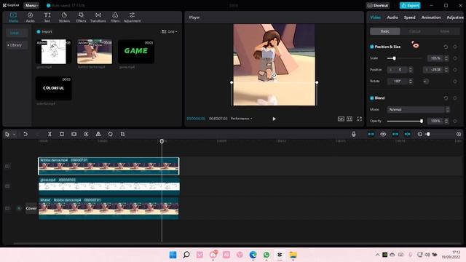This screenshot has width=466, height=262.
Task: Freeze the current frame
Action: click(74, 134)
